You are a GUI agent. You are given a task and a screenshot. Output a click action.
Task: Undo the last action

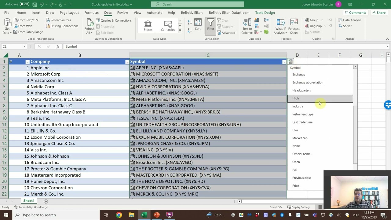[42, 4]
